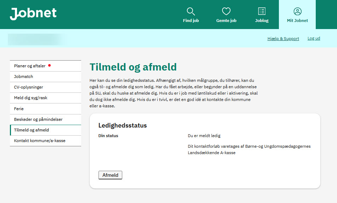Image resolution: width=337 pixels, height=203 pixels.
Task: Click the Afmeld button
Action: (110, 175)
